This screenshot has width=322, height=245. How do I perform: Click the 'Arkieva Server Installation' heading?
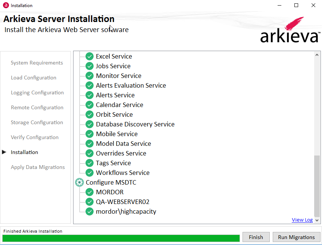[x=59, y=19]
